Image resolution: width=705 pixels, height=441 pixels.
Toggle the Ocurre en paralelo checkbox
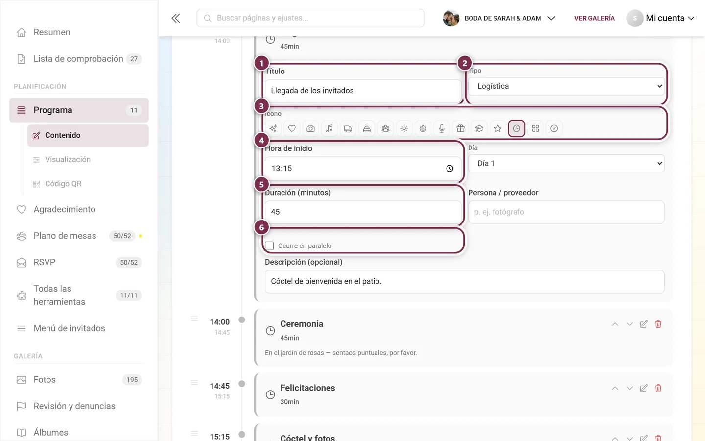[x=269, y=245]
